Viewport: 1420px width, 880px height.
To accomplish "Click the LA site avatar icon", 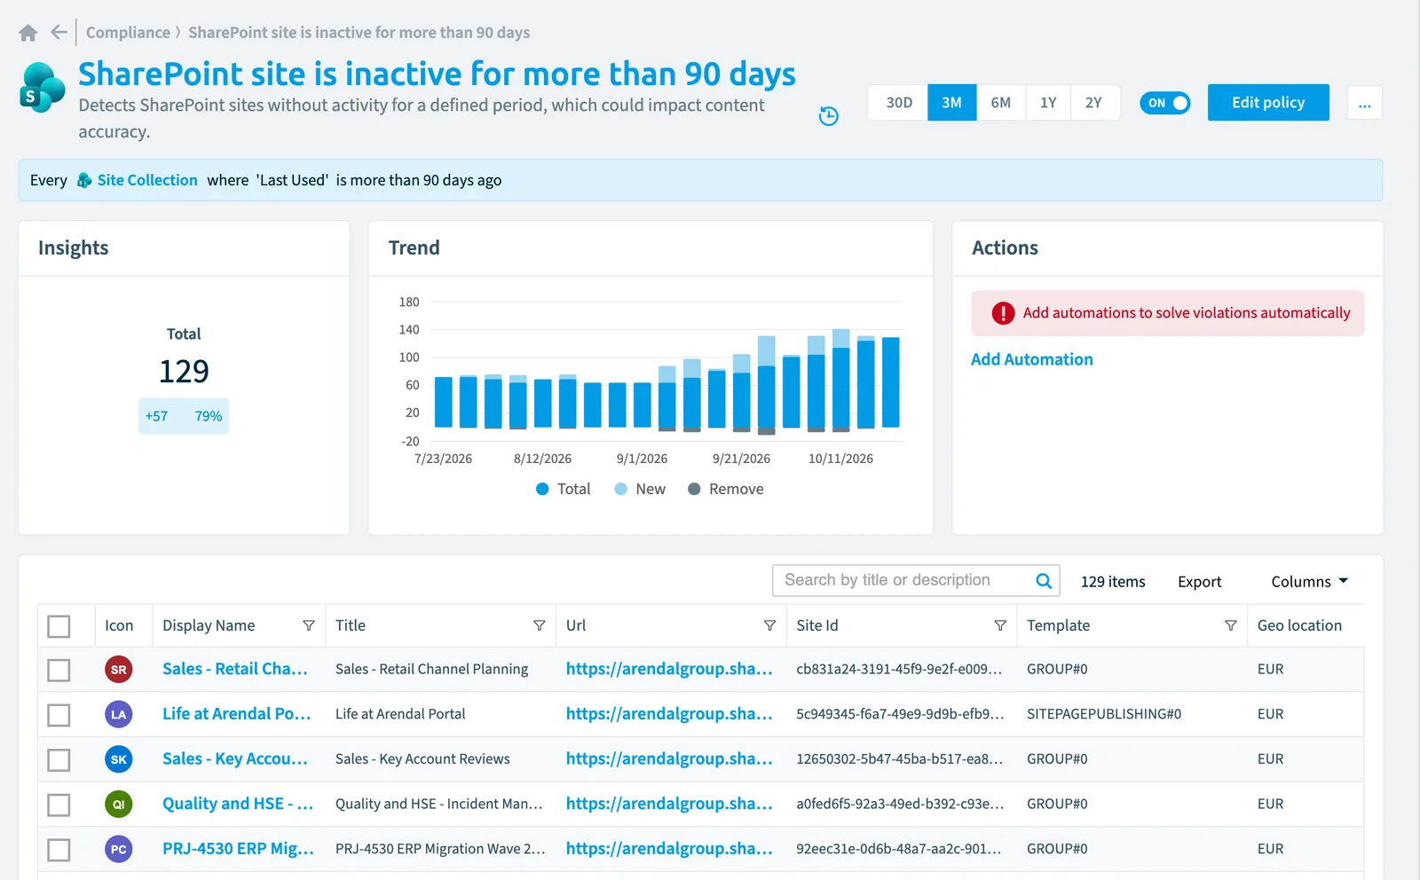I will (119, 714).
